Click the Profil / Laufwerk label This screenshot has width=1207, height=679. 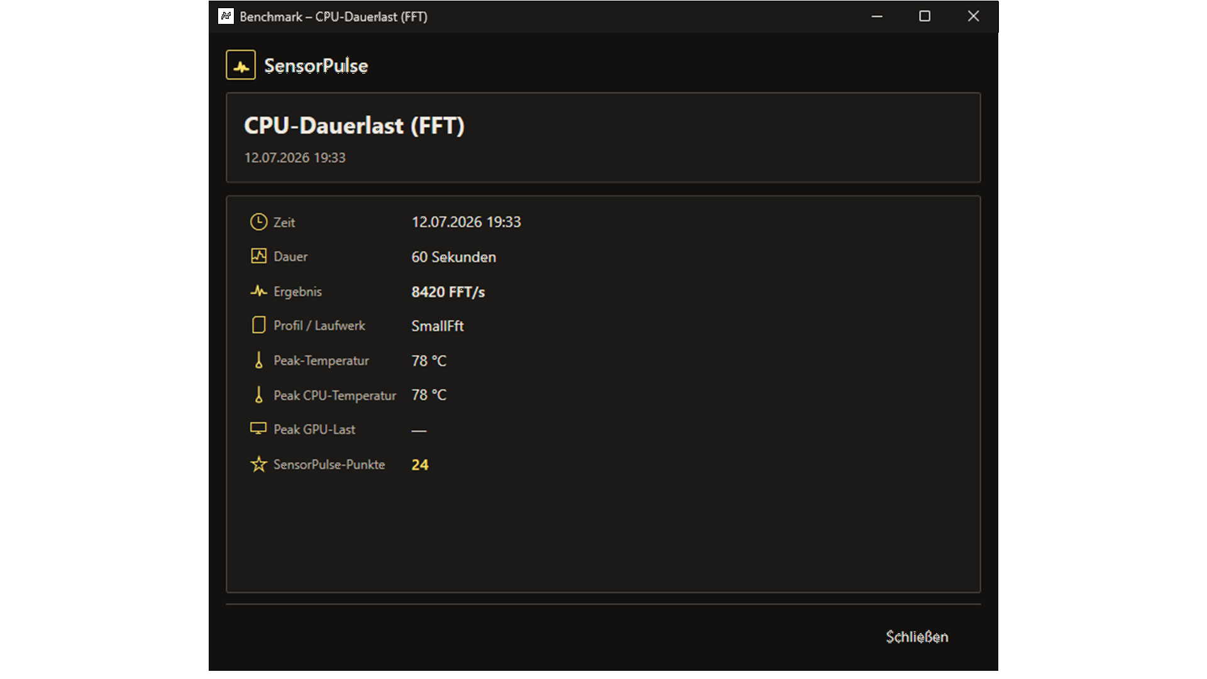pos(319,326)
